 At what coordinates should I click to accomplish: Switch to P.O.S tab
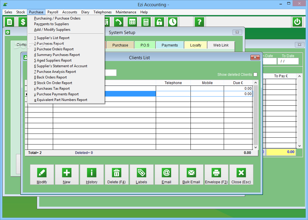[x=145, y=45]
